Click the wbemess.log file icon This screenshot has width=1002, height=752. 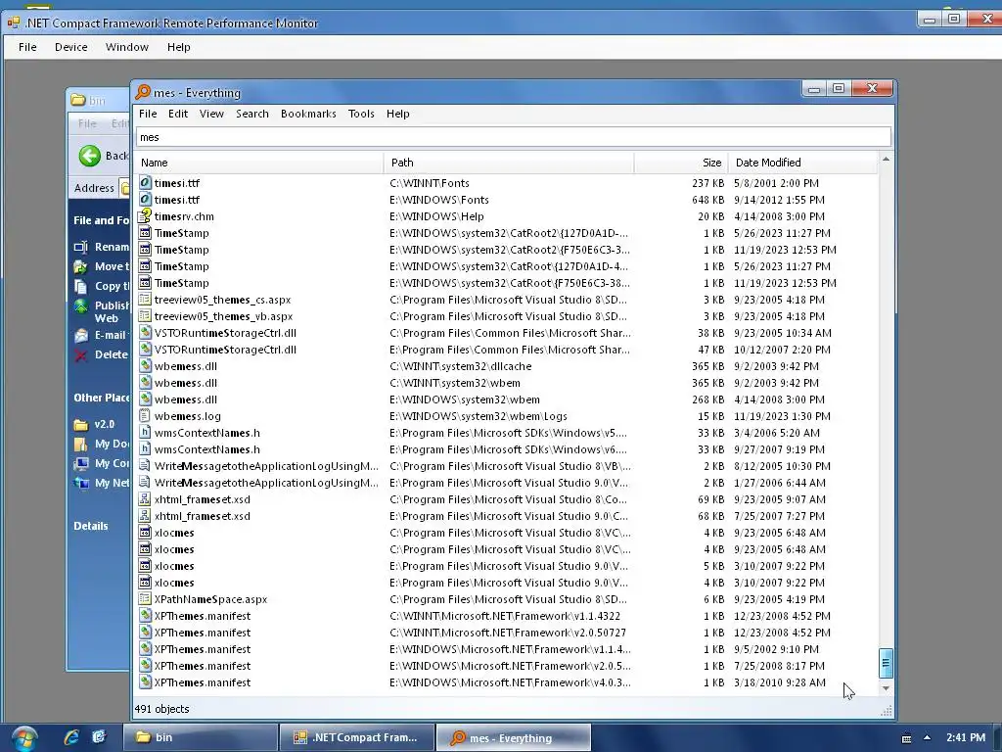point(145,415)
